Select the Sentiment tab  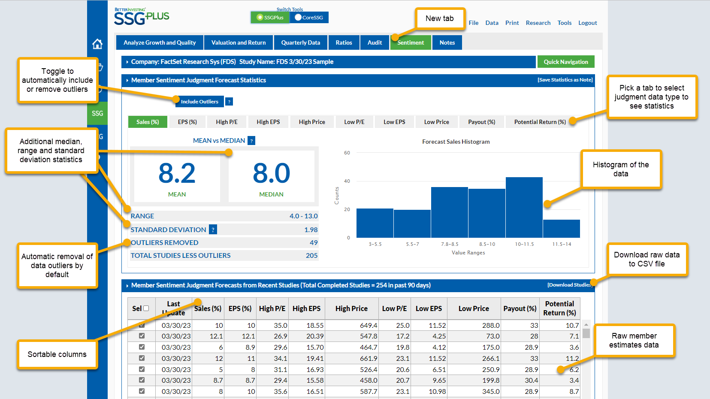[411, 42]
